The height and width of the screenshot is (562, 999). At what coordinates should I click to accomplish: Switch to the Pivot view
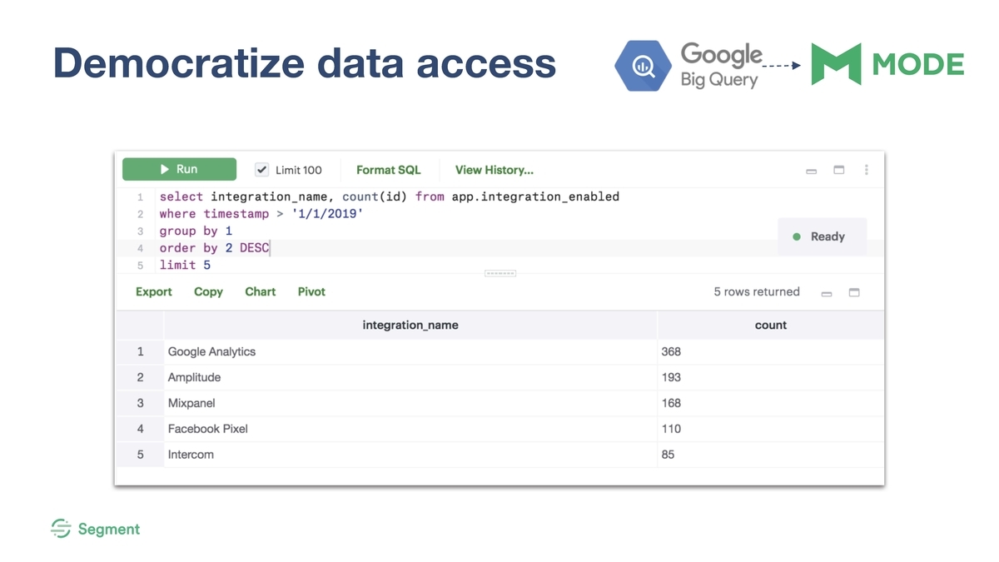tap(311, 291)
